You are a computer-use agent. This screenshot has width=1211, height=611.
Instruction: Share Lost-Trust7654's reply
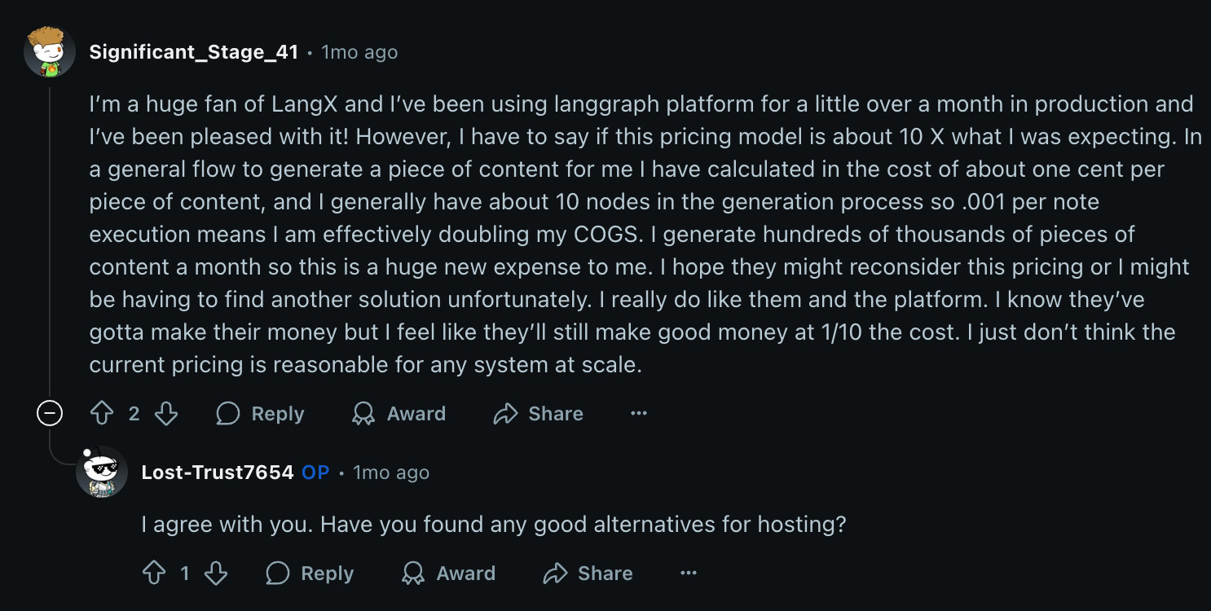point(588,574)
